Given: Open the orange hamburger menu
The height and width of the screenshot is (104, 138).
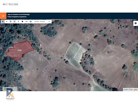Looking at the screenshot, I should [3, 16].
